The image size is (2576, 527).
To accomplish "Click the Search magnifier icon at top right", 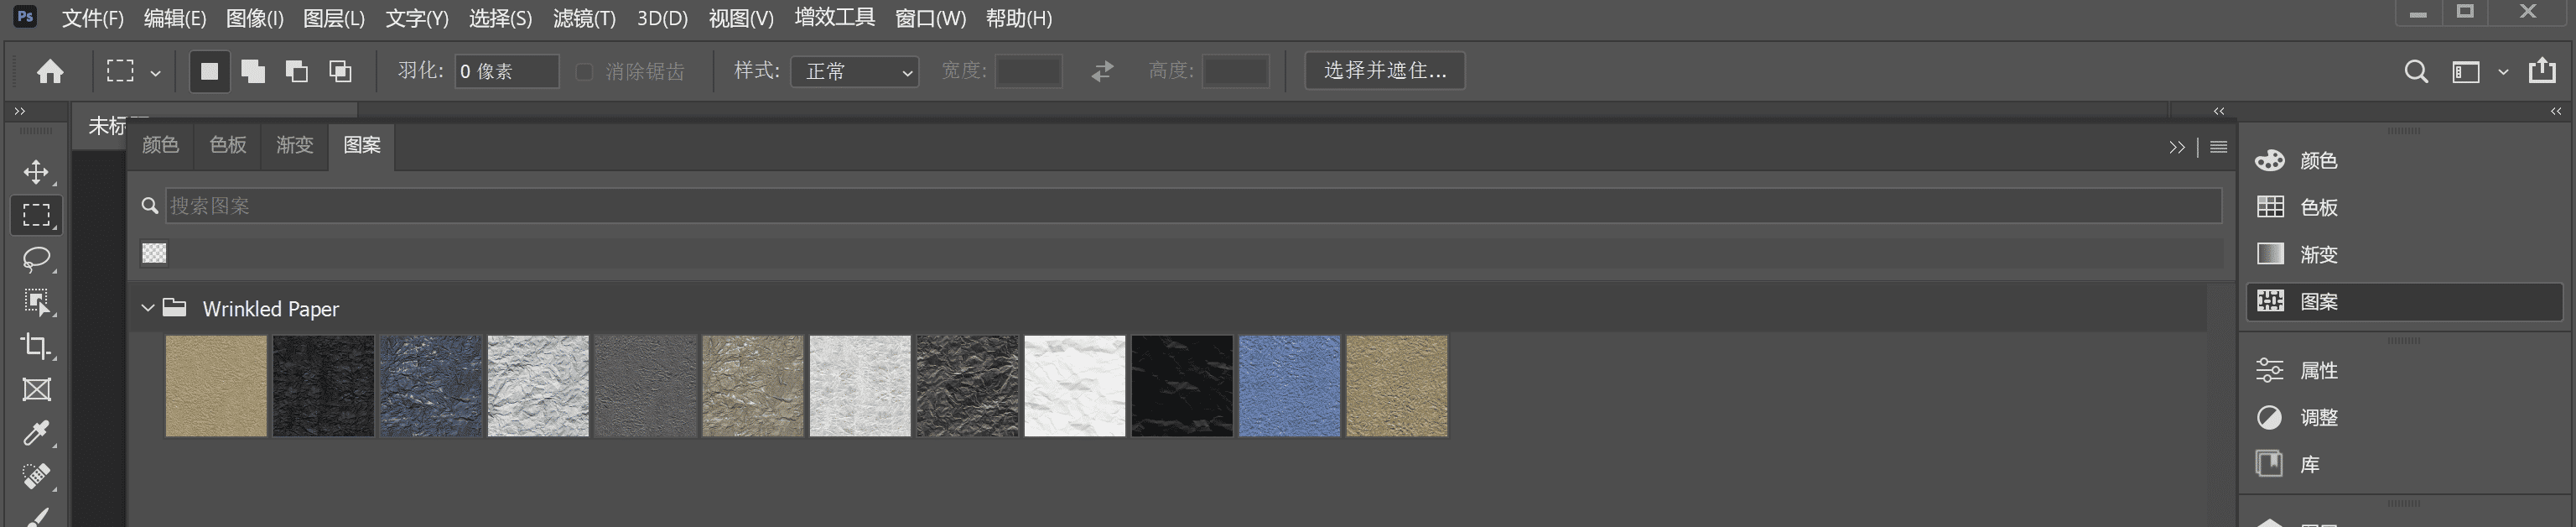I will 2415,71.
